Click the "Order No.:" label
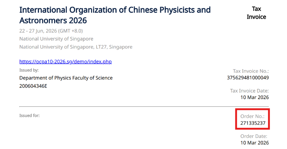This screenshot has height=149, width=287. coord(252,116)
